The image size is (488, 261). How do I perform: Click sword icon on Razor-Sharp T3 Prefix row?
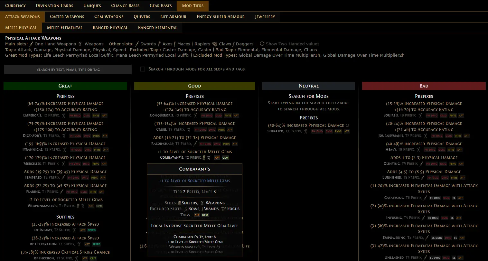pyautogui.click(x=195, y=144)
